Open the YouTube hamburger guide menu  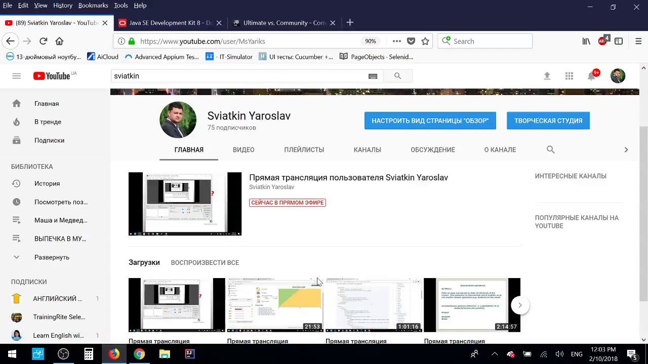coord(16,76)
